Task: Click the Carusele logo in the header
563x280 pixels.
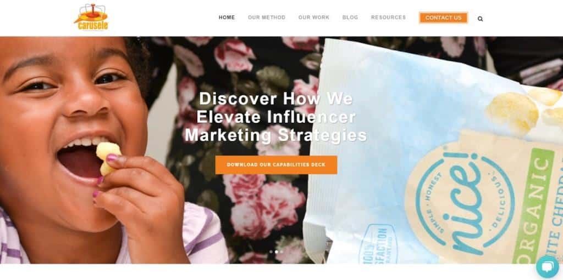Action: (91, 17)
